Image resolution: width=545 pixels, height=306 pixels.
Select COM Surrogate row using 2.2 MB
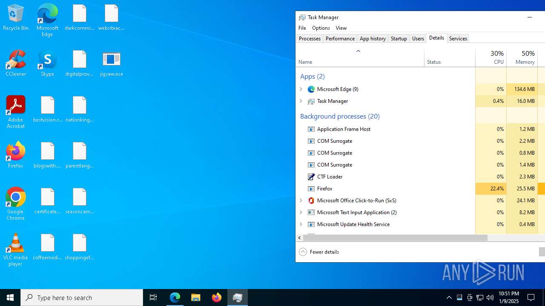pyautogui.click(x=420, y=141)
